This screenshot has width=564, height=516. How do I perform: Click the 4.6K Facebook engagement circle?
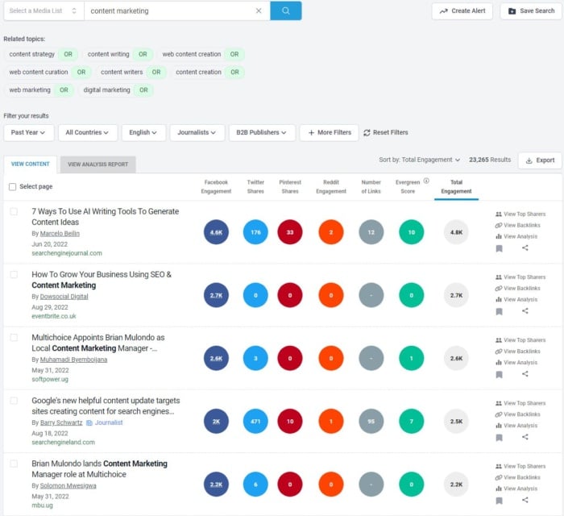[x=216, y=232]
